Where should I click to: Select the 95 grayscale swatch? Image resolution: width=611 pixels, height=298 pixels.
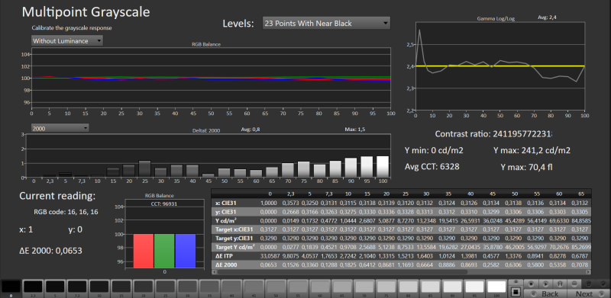pyautogui.click(x=474, y=287)
